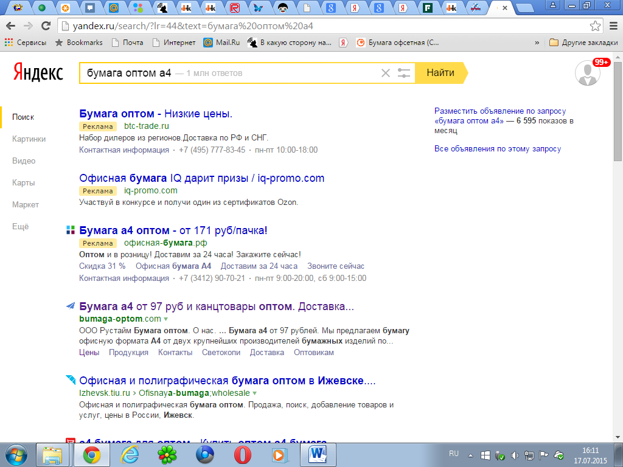Click 'Все объявления по этому запросу'
This screenshot has height=467, width=623.
tap(498, 149)
